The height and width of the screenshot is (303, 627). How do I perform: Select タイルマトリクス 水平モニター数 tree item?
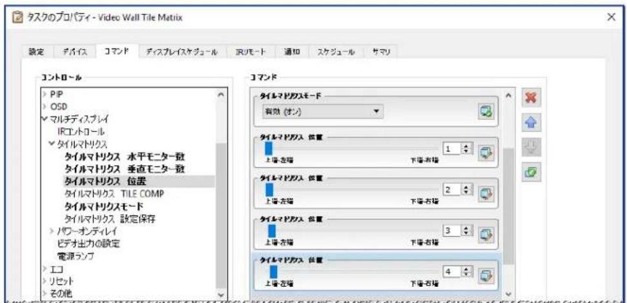(125, 156)
